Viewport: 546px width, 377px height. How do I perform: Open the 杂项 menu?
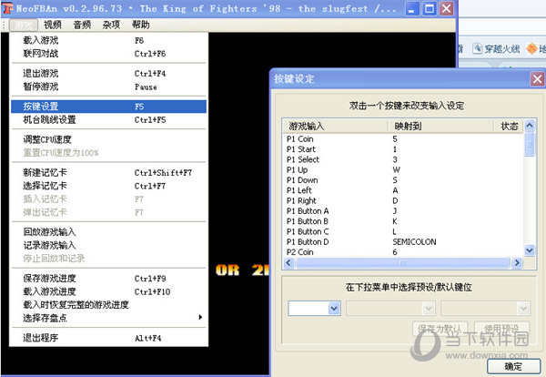[x=111, y=25]
